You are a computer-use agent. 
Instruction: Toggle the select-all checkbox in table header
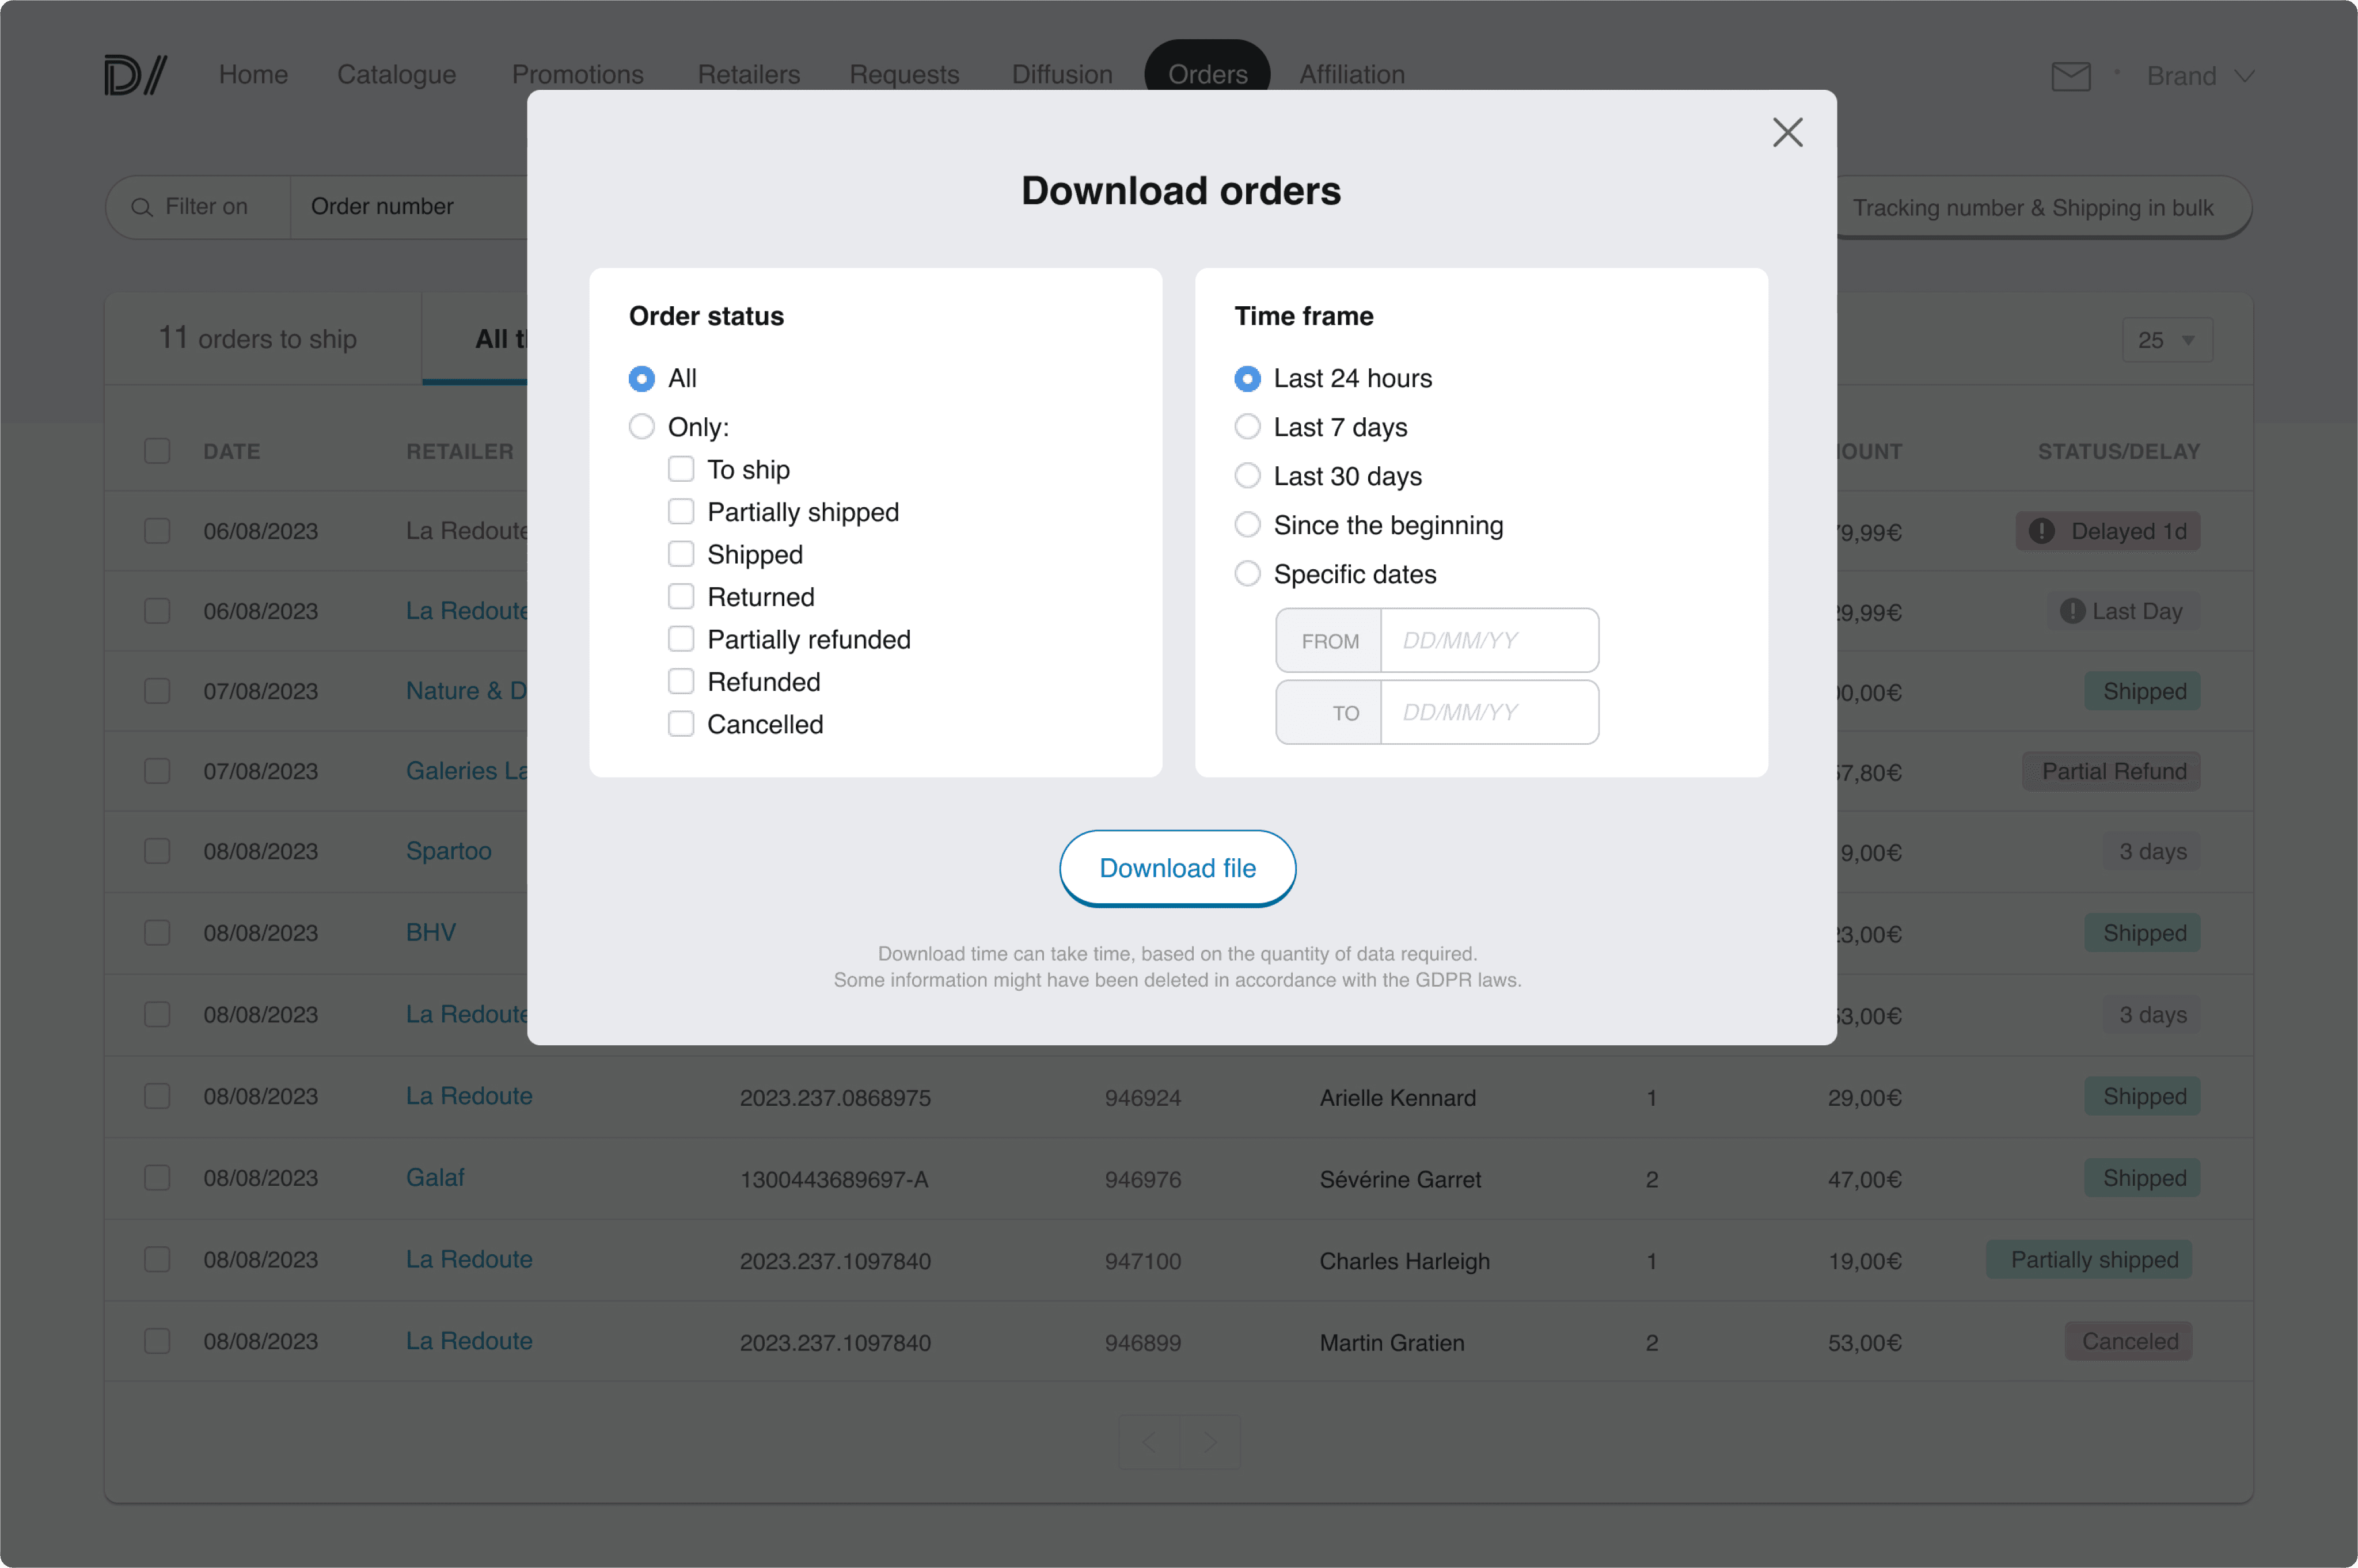157,451
